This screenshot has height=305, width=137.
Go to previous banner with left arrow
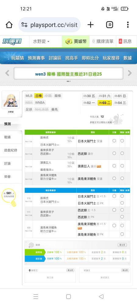[7, 73]
